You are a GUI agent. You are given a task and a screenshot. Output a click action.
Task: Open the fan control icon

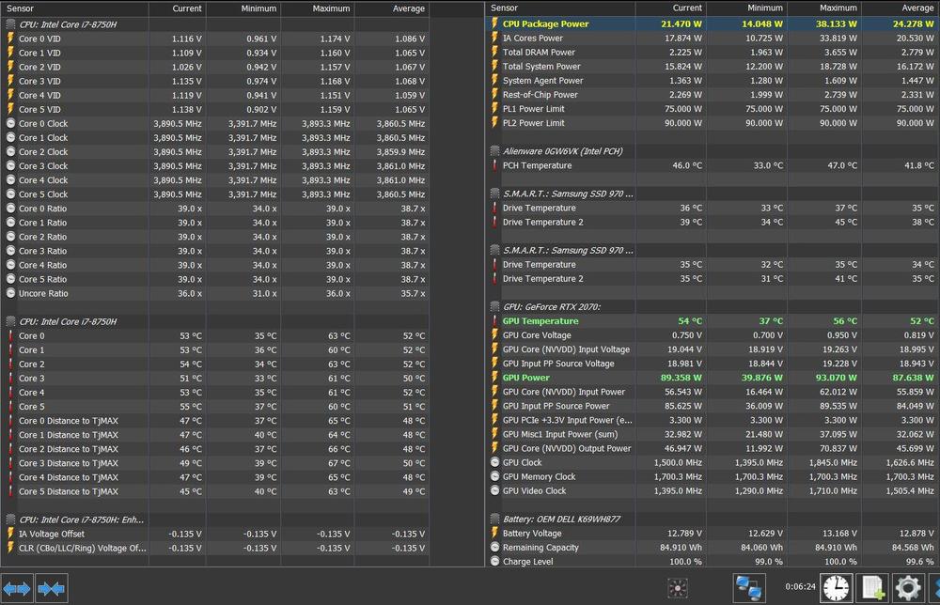677,588
